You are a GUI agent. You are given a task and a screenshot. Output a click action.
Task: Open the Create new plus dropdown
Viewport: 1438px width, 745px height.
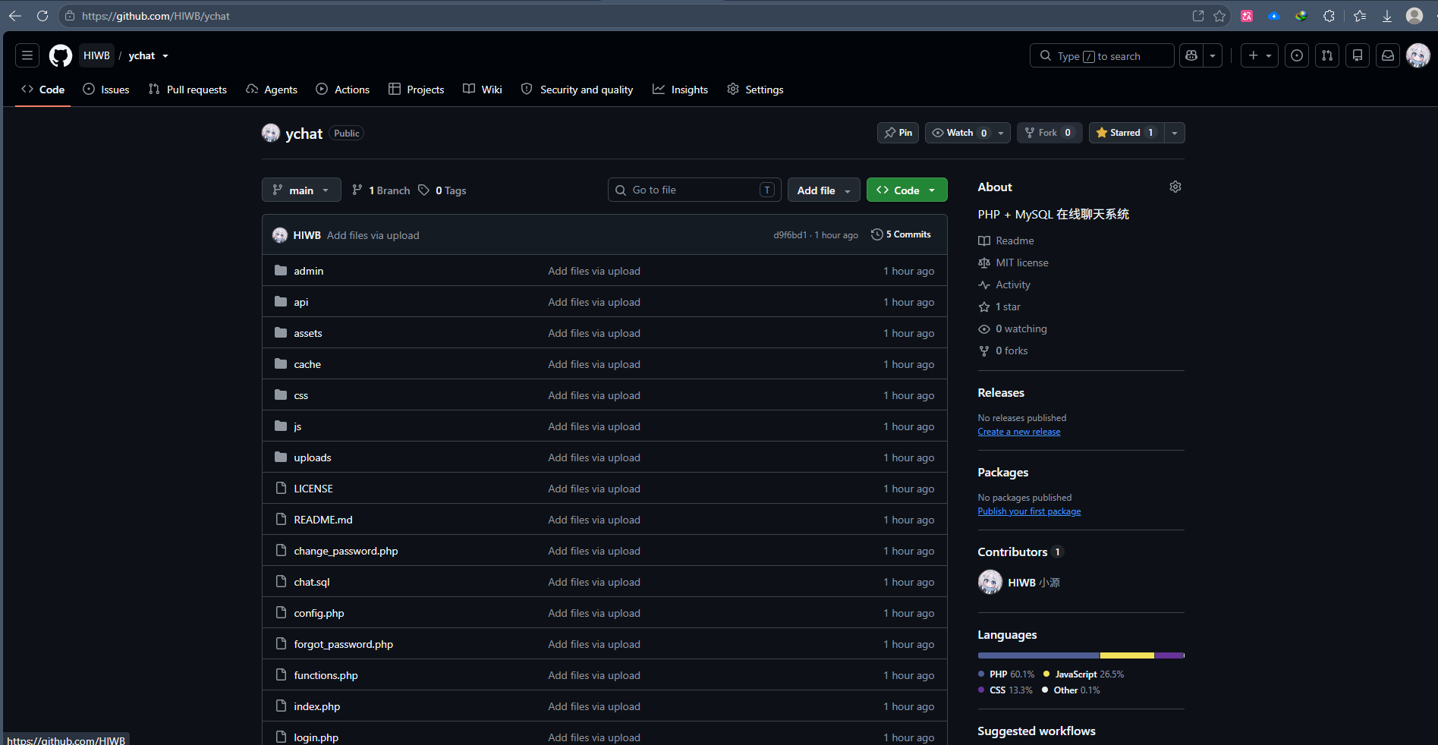coord(1260,55)
